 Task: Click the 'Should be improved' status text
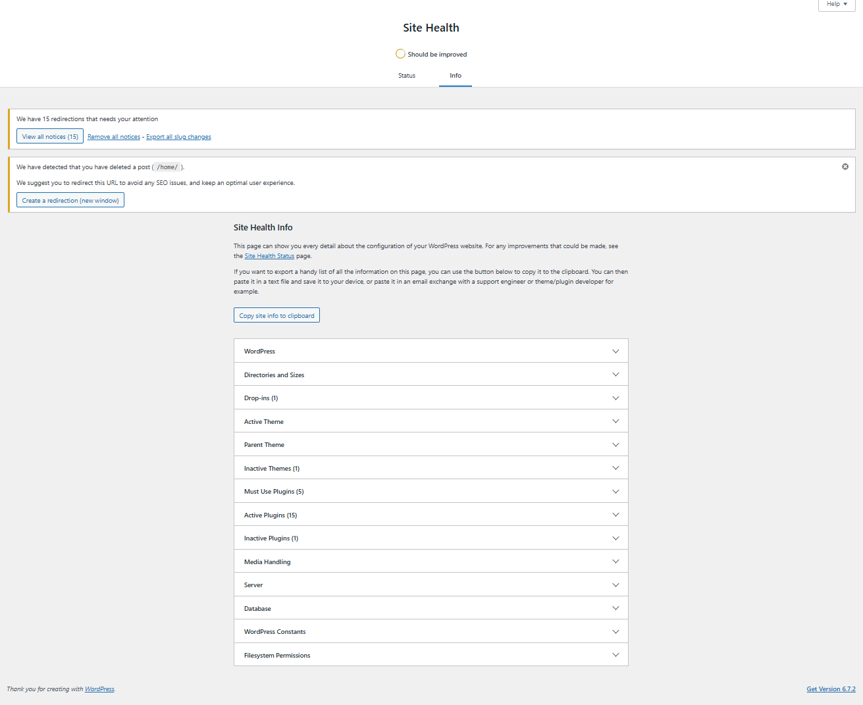tap(437, 55)
